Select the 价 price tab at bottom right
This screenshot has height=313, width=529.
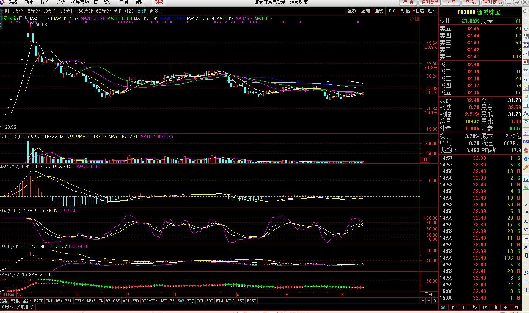click(x=454, y=307)
